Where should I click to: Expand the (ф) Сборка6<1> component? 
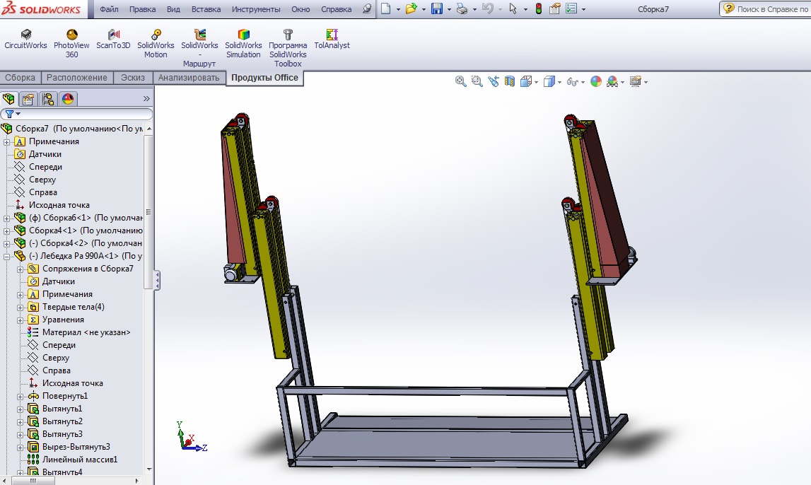click(x=7, y=218)
